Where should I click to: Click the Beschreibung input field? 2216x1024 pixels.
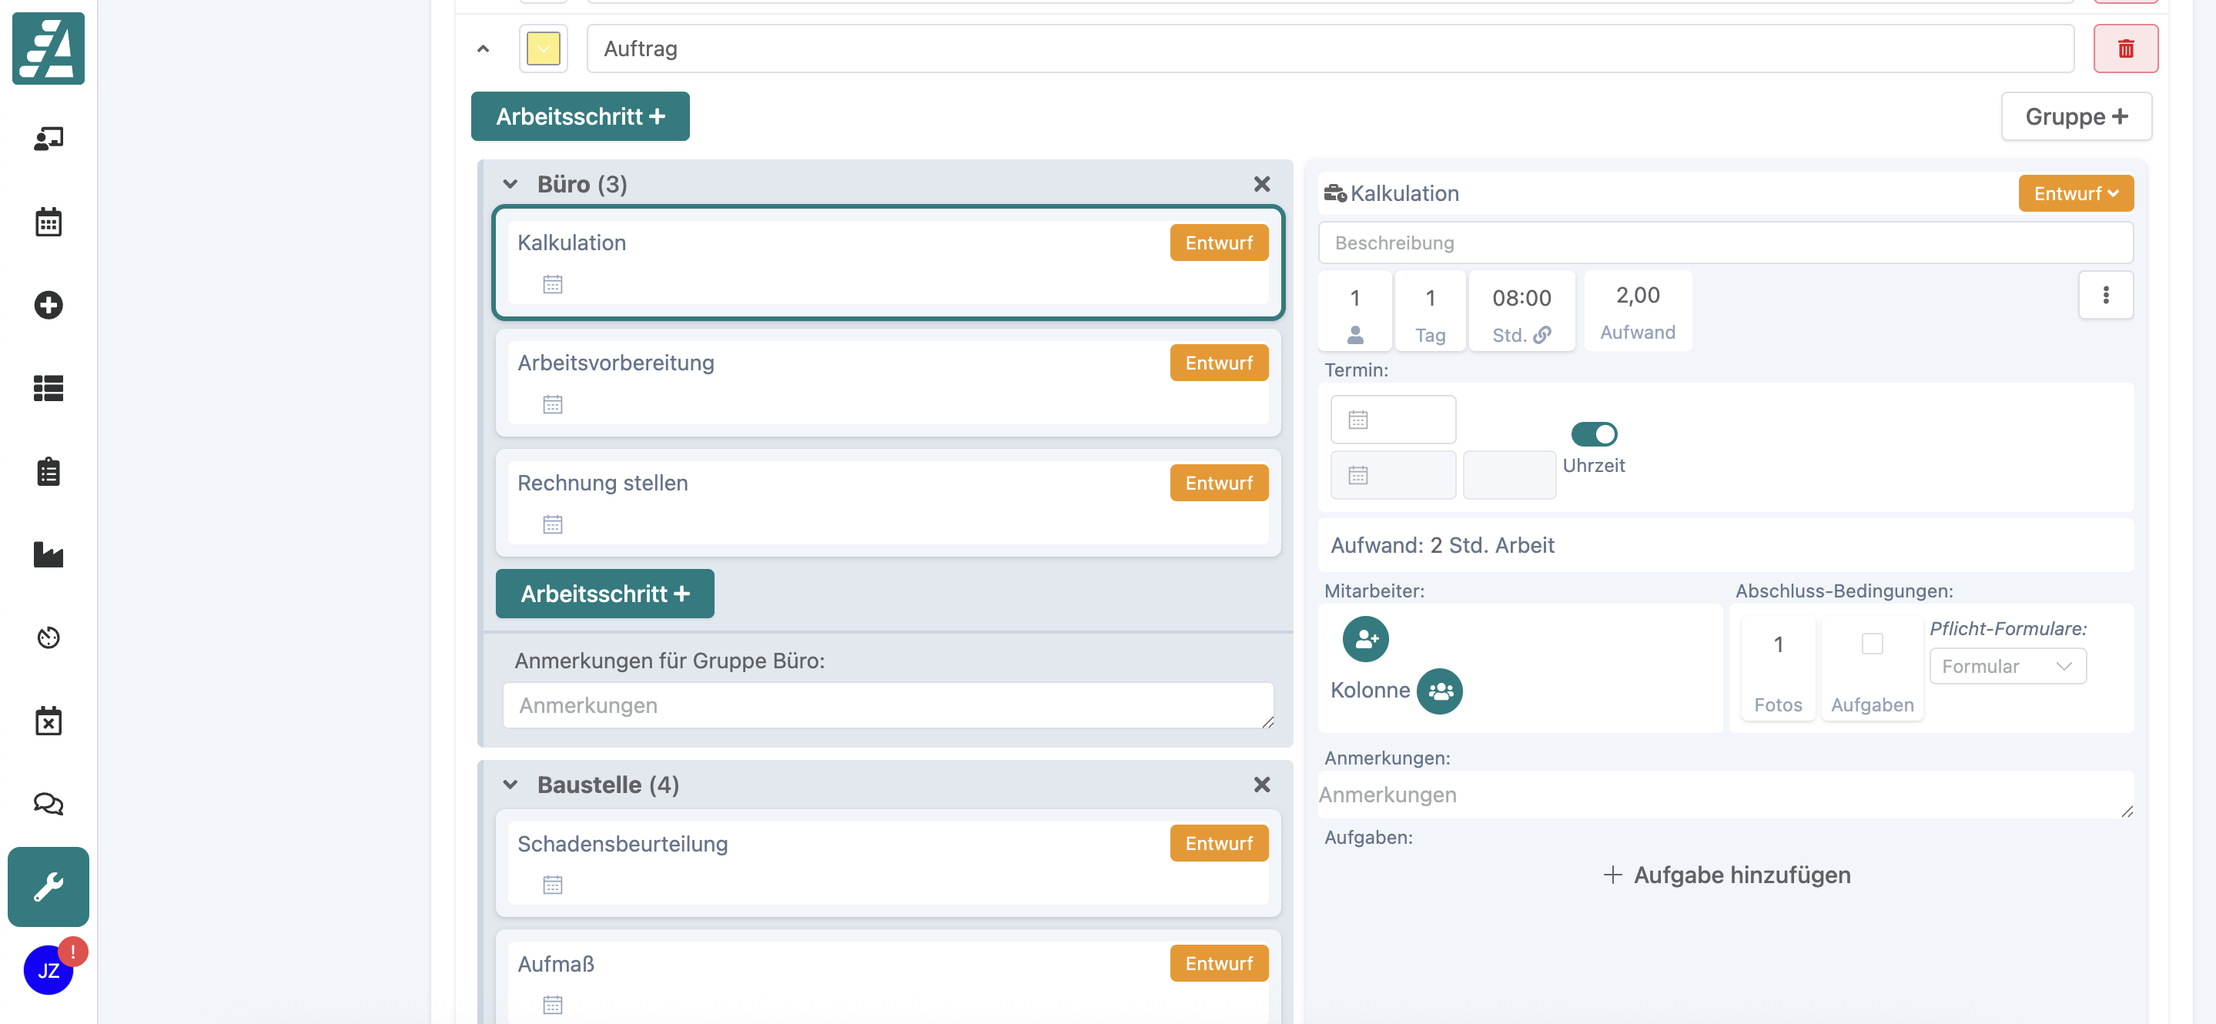[1725, 243]
